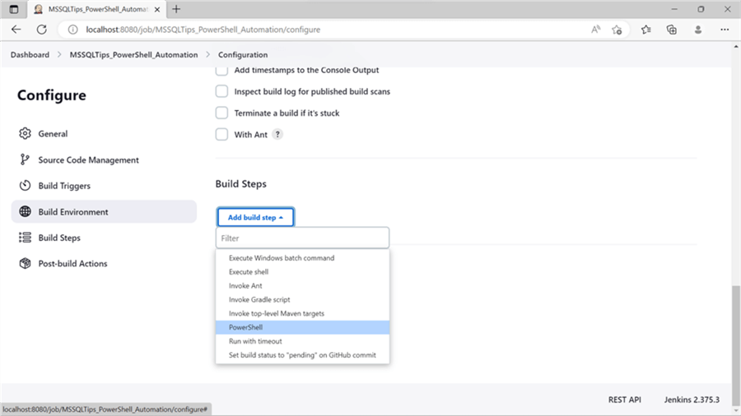This screenshot has width=741, height=416.
Task: Click the Build Steps list icon
Action: tap(25, 238)
